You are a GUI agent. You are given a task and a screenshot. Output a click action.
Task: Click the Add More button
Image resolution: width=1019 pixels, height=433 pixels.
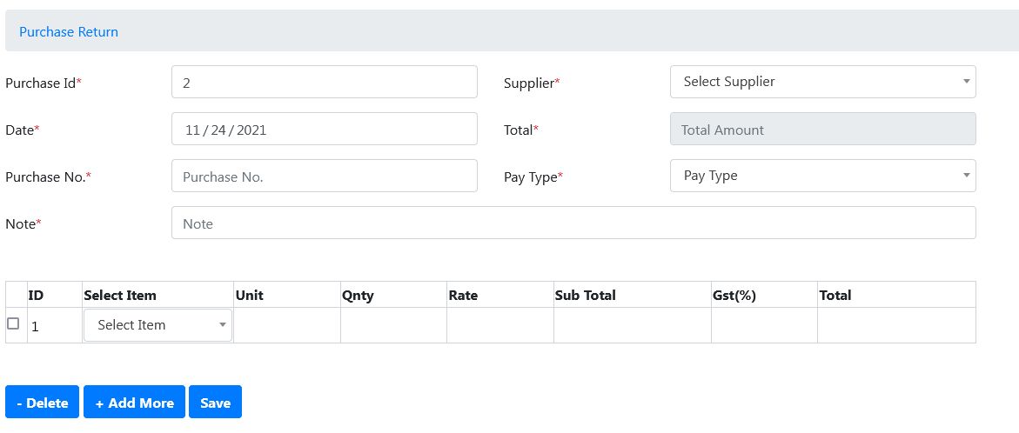(134, 403)
